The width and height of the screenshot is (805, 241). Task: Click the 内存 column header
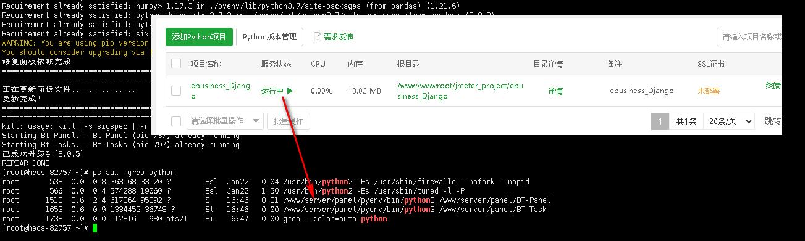355,63
